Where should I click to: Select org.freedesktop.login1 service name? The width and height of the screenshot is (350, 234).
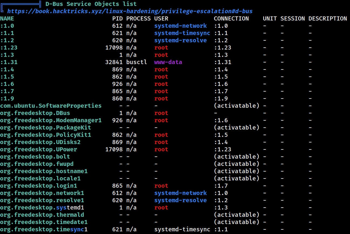(39, 186)
